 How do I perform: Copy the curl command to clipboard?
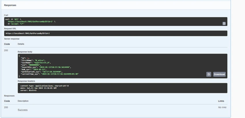point(224,23)
